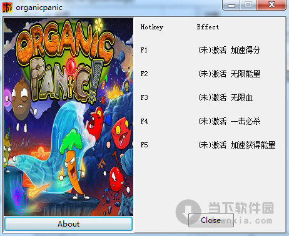Select the F1 hotkey label

(144, 50)
